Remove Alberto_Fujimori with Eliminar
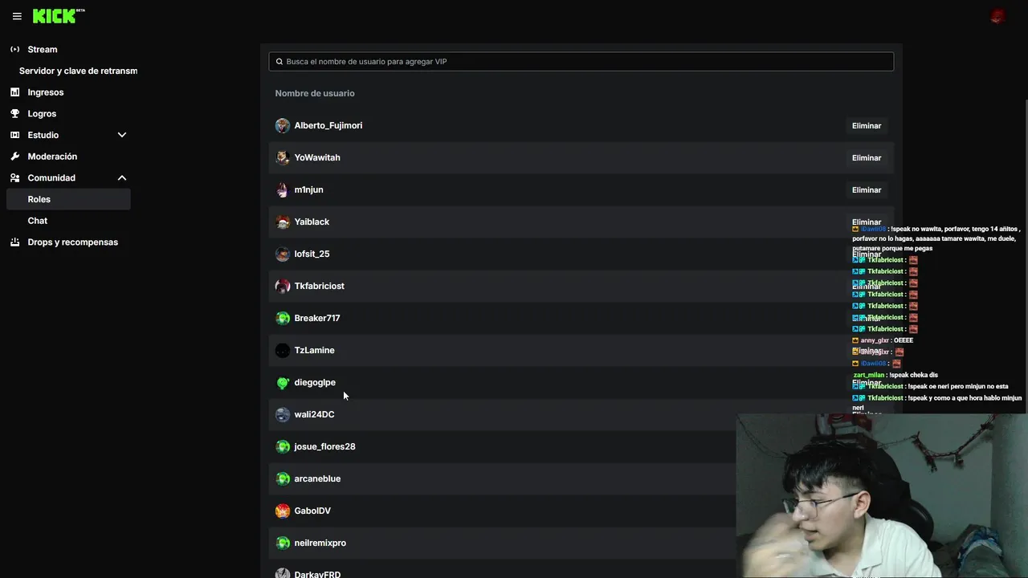 pos(867,126)
